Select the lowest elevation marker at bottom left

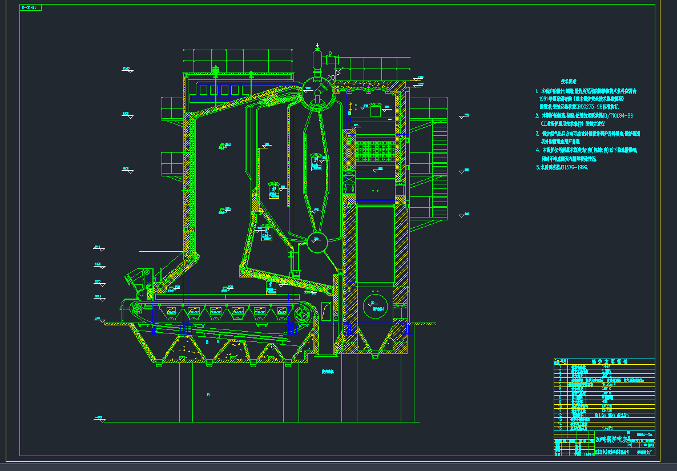coord(99,418)
